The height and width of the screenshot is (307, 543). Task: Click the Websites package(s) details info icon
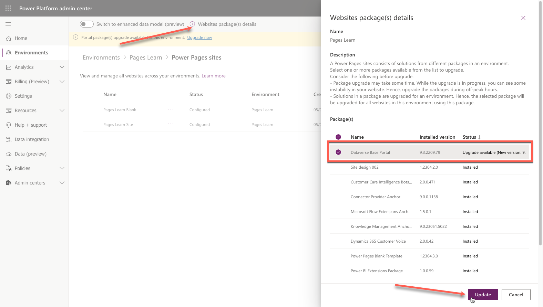tap(192, 24)
